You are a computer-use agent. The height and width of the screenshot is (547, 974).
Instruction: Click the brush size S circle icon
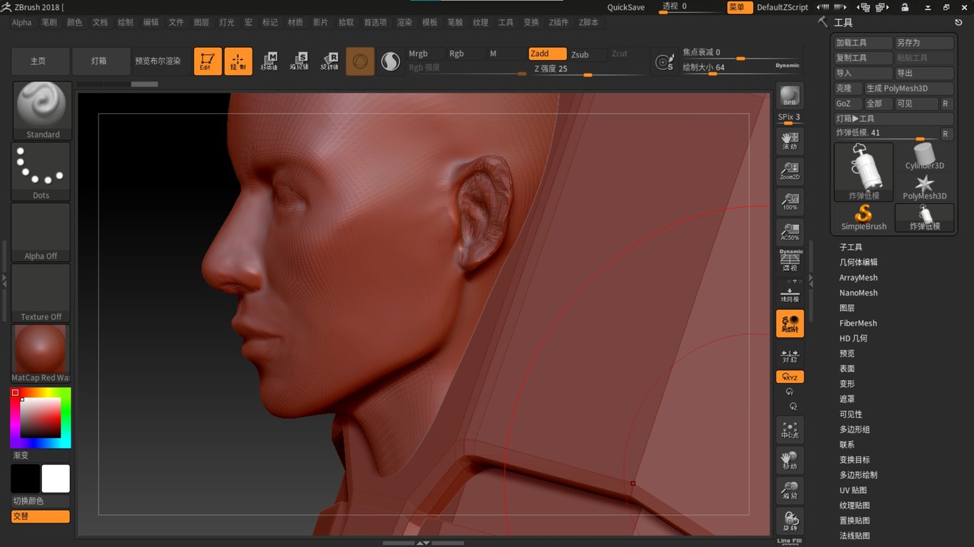[665, 63]
